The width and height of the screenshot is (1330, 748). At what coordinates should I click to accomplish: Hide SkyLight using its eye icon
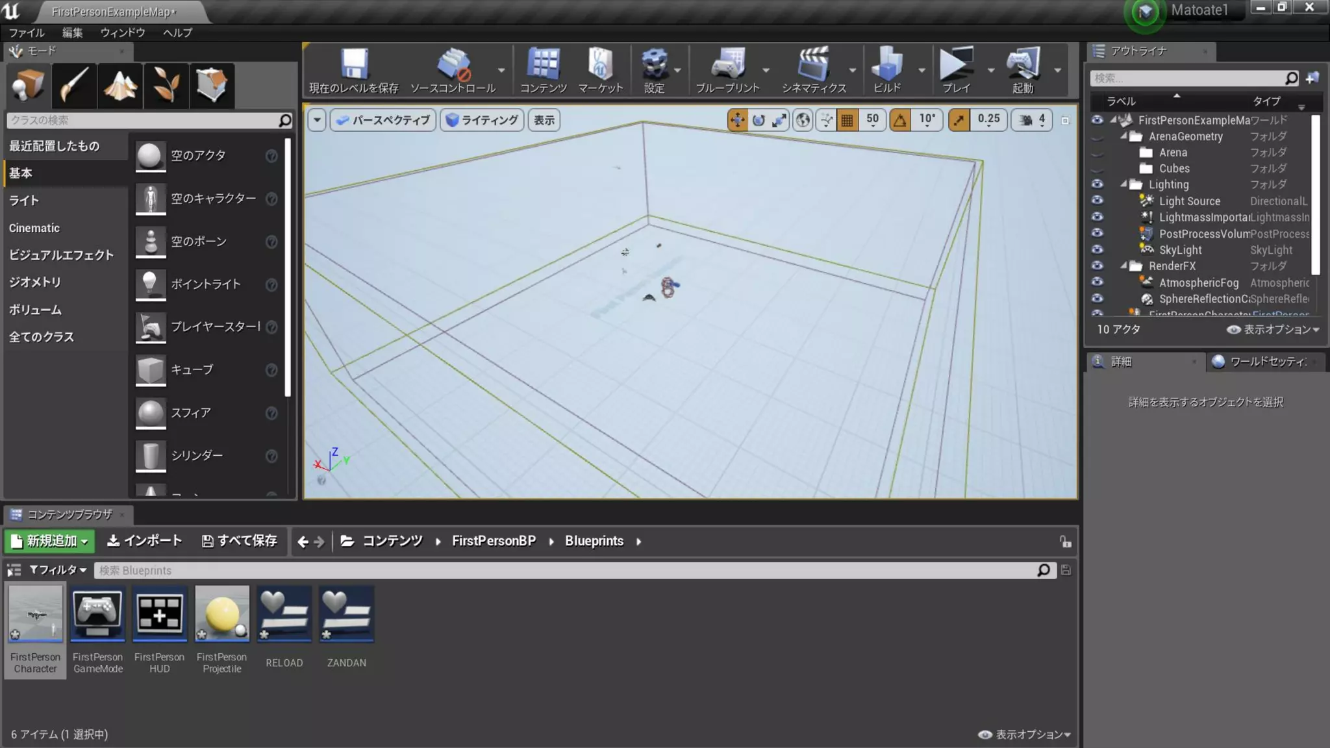[x=1097, y=249]
